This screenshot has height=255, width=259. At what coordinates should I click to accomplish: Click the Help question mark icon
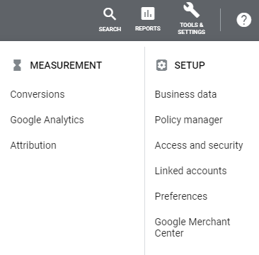click(x=244, y=20)
